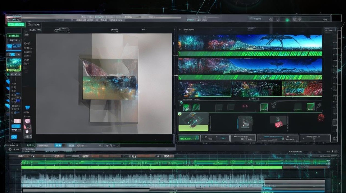Click the green highlighted button at top-left
346x193 pixels.
click(x=16, y=25)
